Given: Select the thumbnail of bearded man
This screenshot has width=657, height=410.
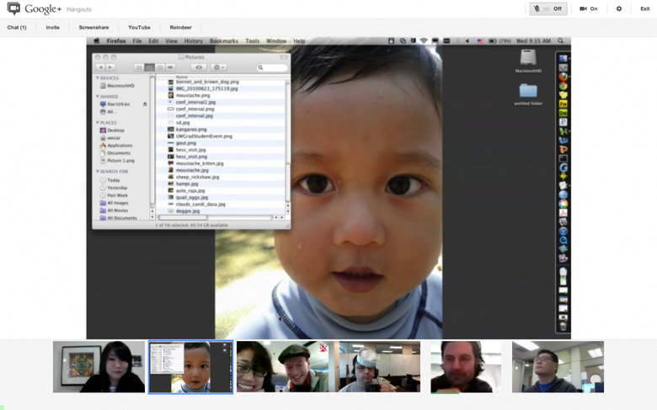Looking at the screenshot, I should point(466,367).
